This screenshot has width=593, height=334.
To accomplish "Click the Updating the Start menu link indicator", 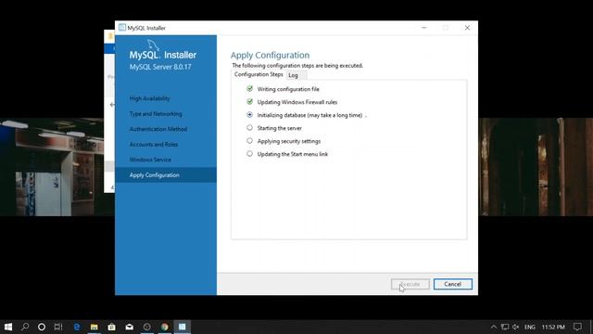I will tap(249, 154).
